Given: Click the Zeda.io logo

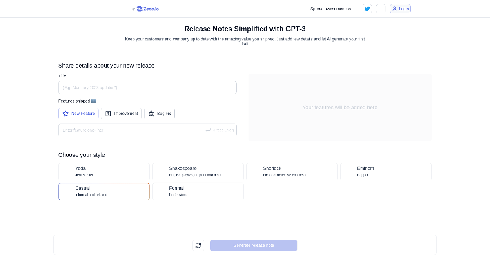Looking at the screenshot, I should (148, 9).
